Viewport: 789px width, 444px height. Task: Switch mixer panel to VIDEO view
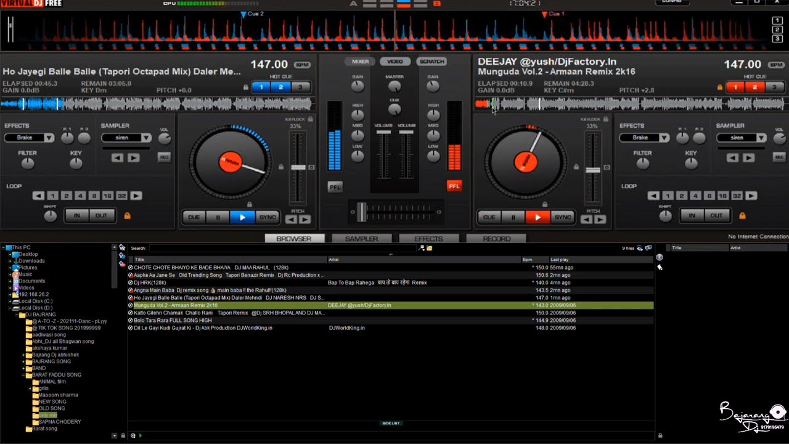click(x=395, y=62)
